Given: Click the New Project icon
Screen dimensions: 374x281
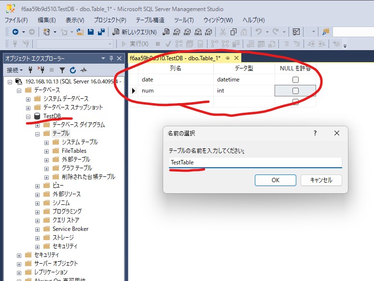Looking at the screenshot, I should 46,32.
